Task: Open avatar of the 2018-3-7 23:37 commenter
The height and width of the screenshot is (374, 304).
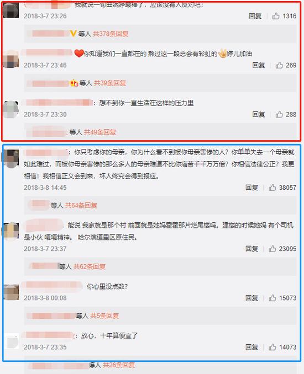Action: [x=11, y=231]
